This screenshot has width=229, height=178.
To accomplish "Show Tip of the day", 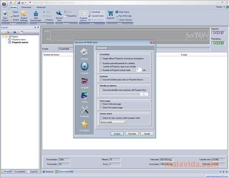I will [124, 16].
